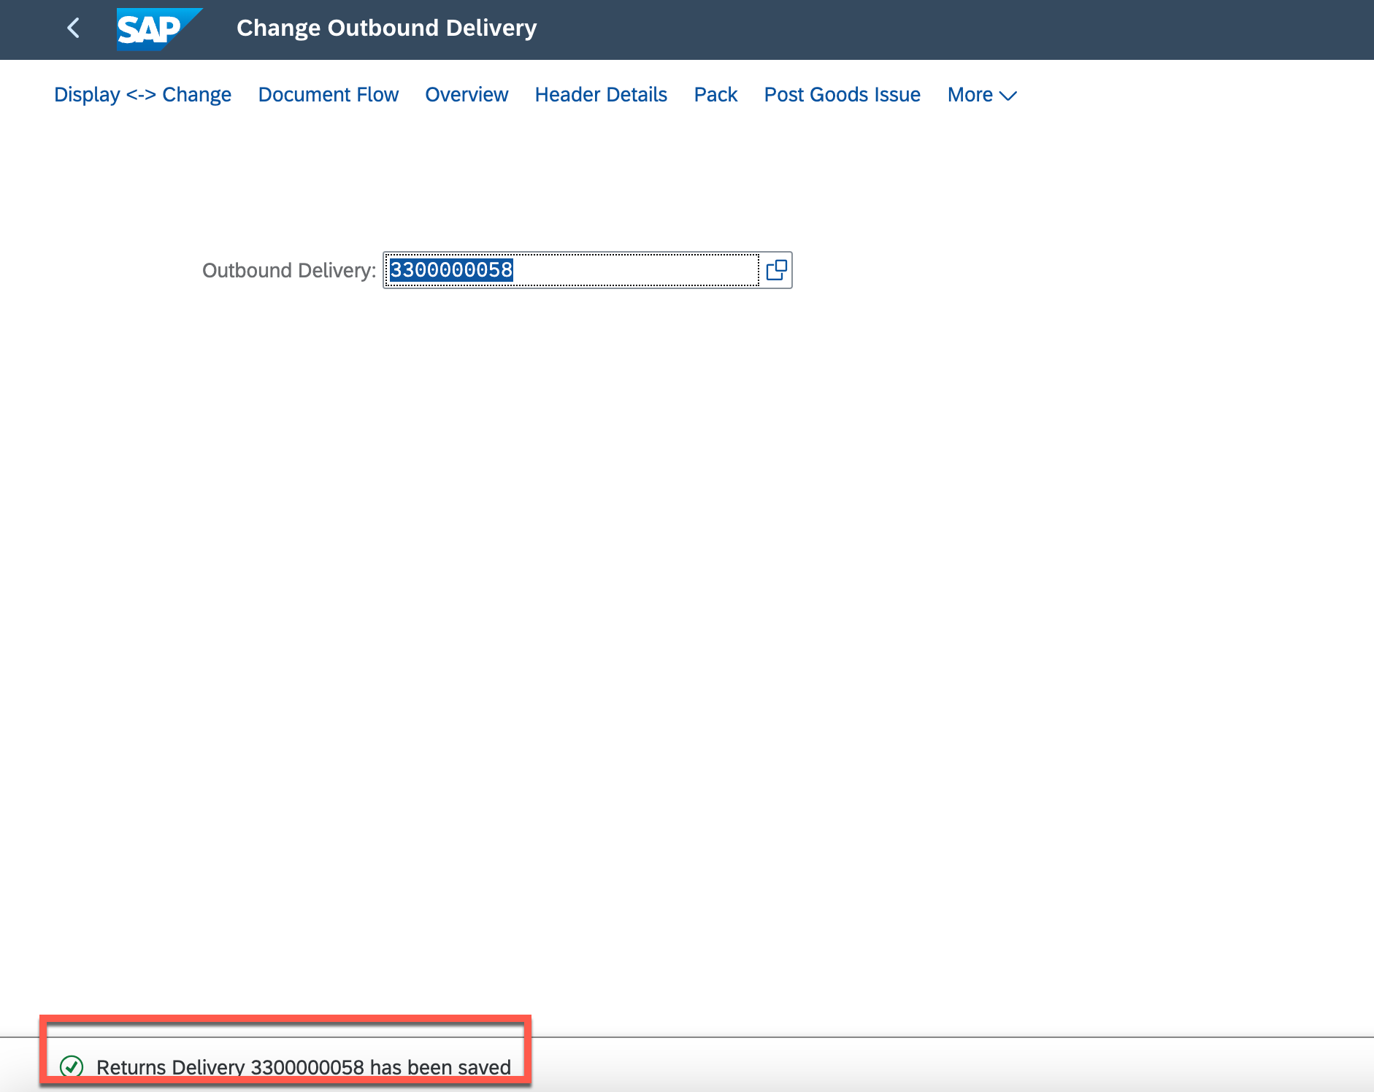This screenshot has width=1374, height=1092.
Task: Click the green success checkmark icon
Action: pos(72,1066)
